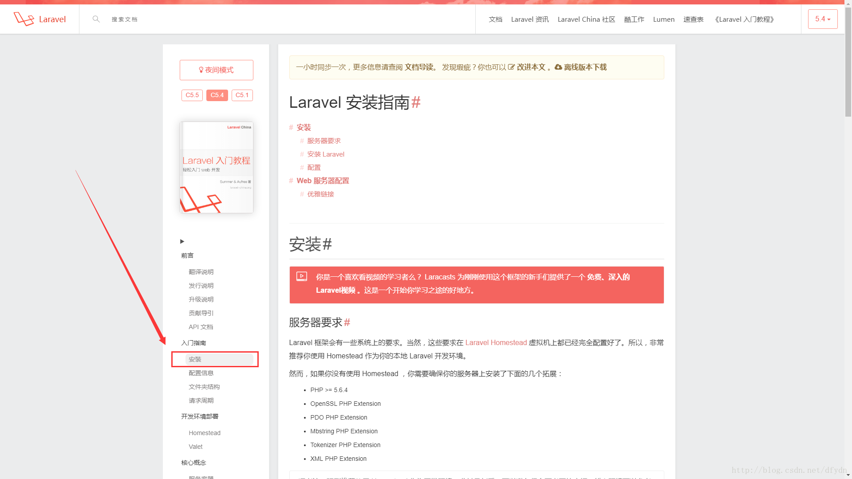Open the Laravel Homestead link

pyautogui.click(x=496, y=343)
